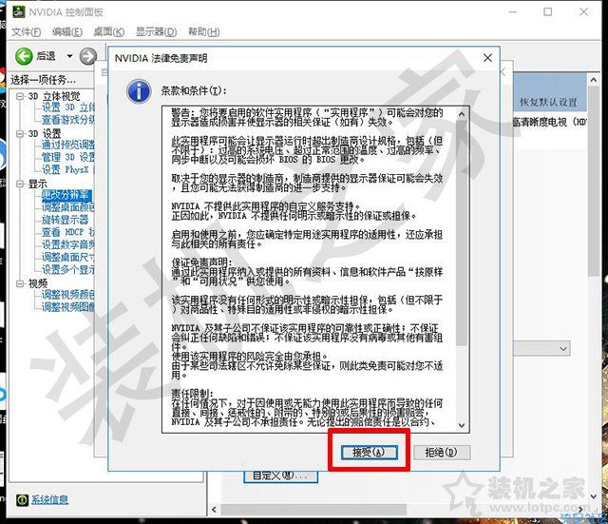608x524 pixels.
Task: Click the grey Forward arrow icon
Action: tap(88, 57)
